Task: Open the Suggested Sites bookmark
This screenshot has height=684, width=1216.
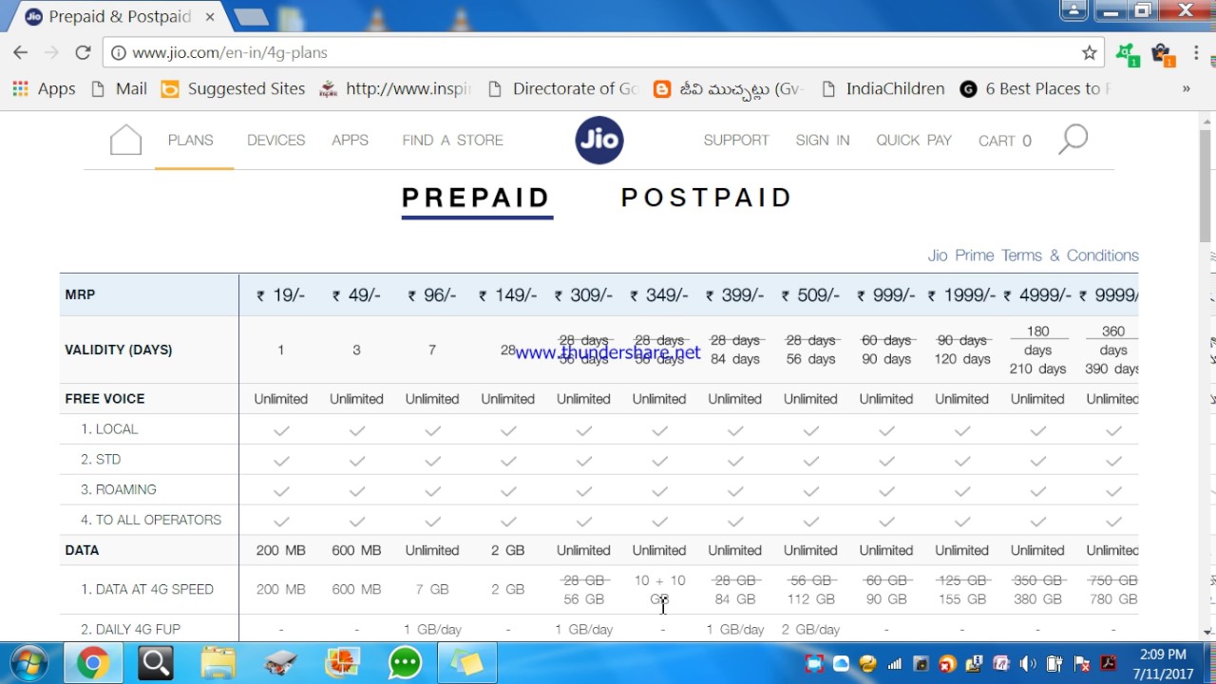Action: [x=234, y=88]
